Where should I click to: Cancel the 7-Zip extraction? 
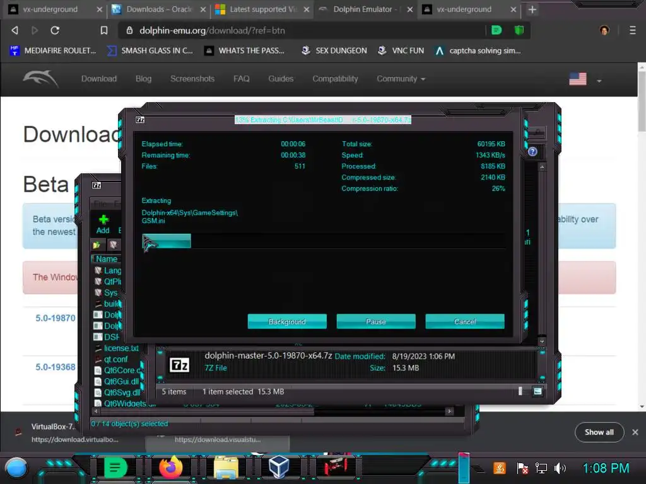[x=465, y=321]
